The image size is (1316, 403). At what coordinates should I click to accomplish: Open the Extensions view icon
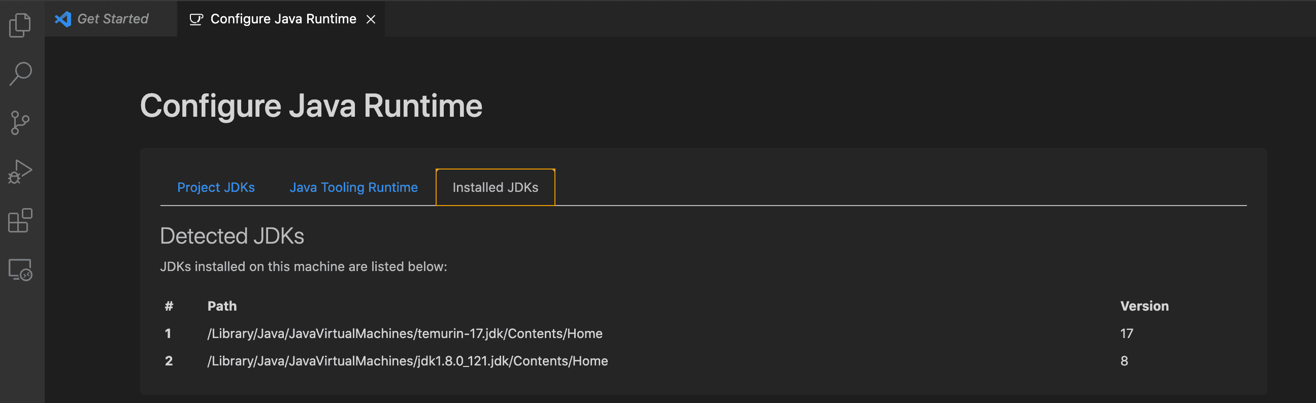[x=20, y=220]
